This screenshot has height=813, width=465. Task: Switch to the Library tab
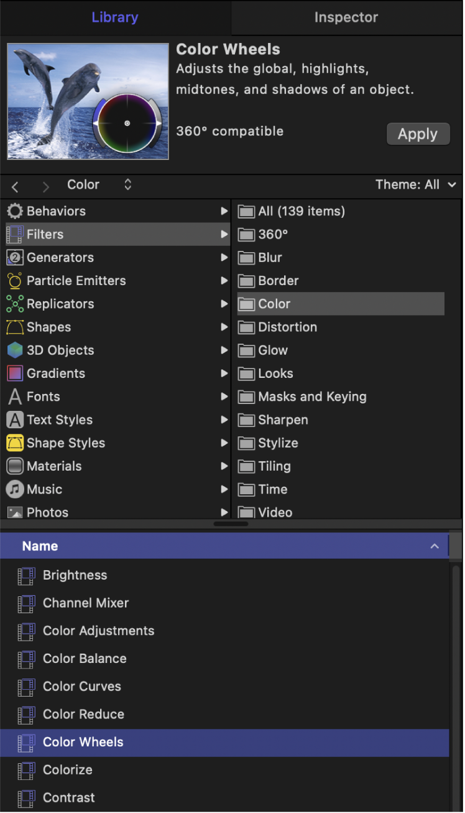coord(114,17)
